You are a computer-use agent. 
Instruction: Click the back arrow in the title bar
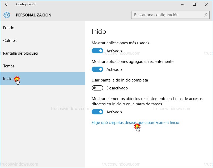coord(7,4)
